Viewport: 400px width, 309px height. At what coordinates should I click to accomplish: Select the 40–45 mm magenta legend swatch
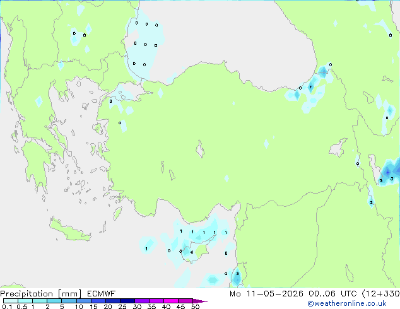coord(171,301)
